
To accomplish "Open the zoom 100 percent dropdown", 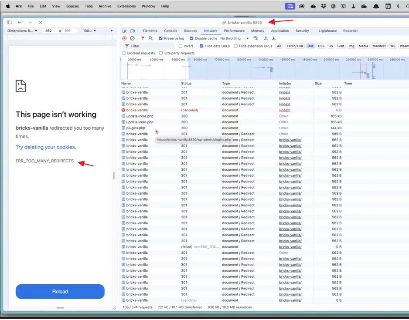I will 89,31.
